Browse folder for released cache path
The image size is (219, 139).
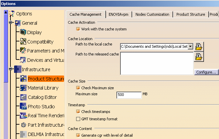click(199, 57)
